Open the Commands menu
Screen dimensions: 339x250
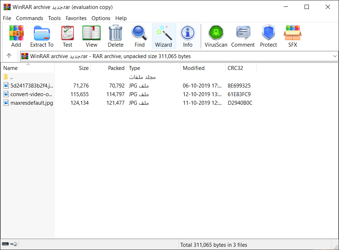[x=29, y=18]
